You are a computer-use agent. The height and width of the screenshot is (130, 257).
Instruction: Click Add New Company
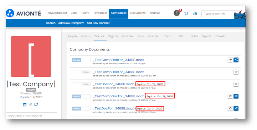71,23
